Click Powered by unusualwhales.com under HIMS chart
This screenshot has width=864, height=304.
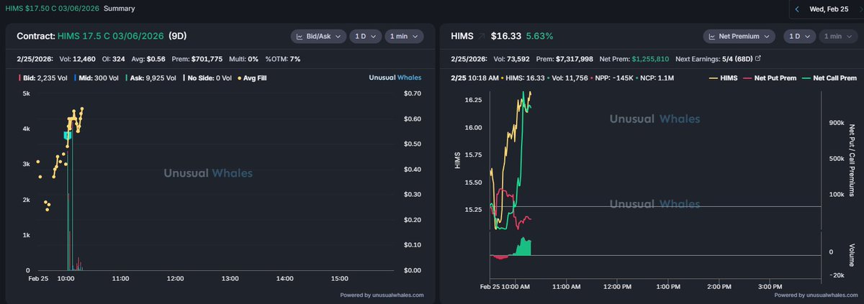click(816, 295)
